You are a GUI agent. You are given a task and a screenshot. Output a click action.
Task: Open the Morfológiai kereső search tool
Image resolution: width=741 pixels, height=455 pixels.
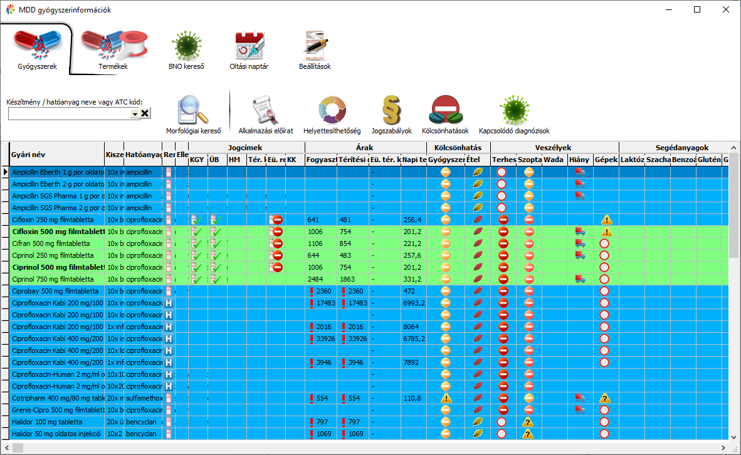(x=193, y=115)
